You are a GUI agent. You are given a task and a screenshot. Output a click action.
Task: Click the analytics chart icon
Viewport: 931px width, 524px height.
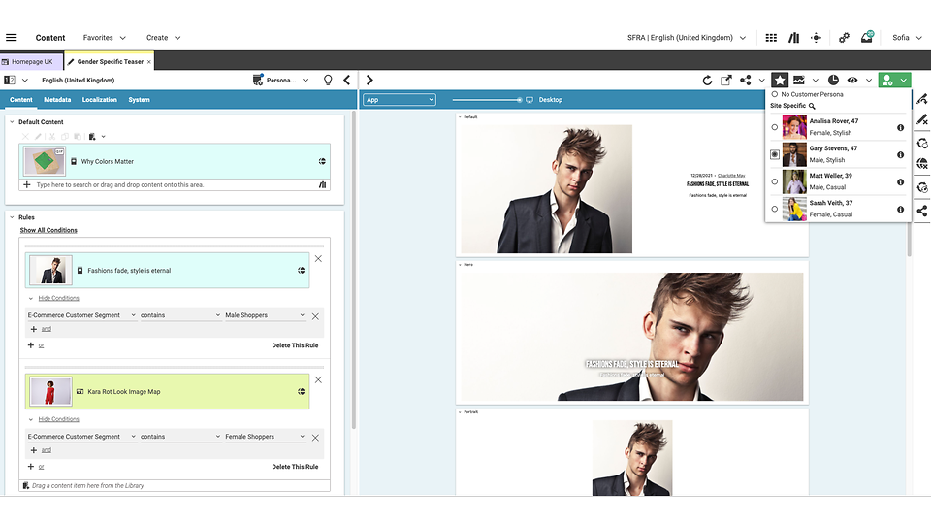coord(798,80)
